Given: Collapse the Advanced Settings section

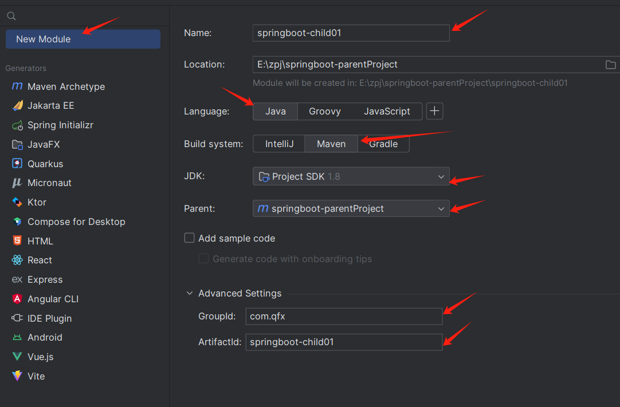Looking at the screenshot, I should [x=190, y=293].
